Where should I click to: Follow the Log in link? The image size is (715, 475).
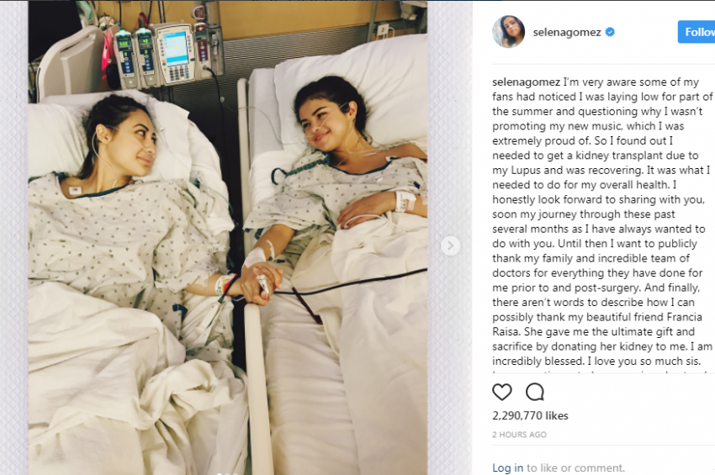(507, 467)
